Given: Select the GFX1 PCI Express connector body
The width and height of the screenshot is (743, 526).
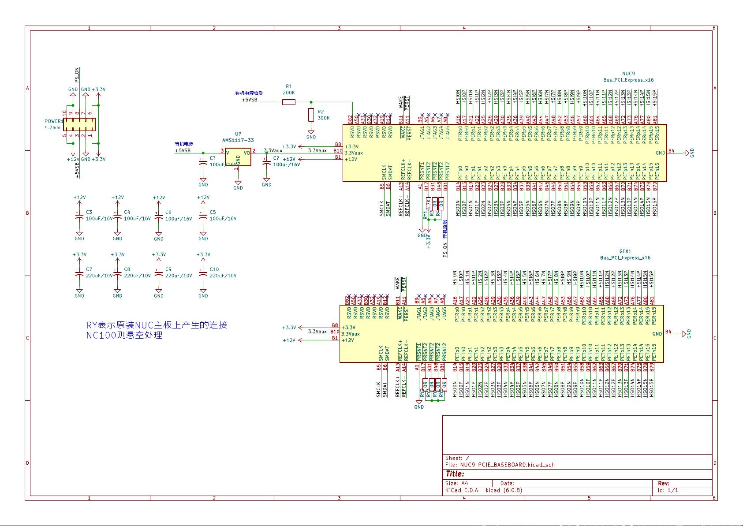Looking at the screenshot, I should coord(501,334).
